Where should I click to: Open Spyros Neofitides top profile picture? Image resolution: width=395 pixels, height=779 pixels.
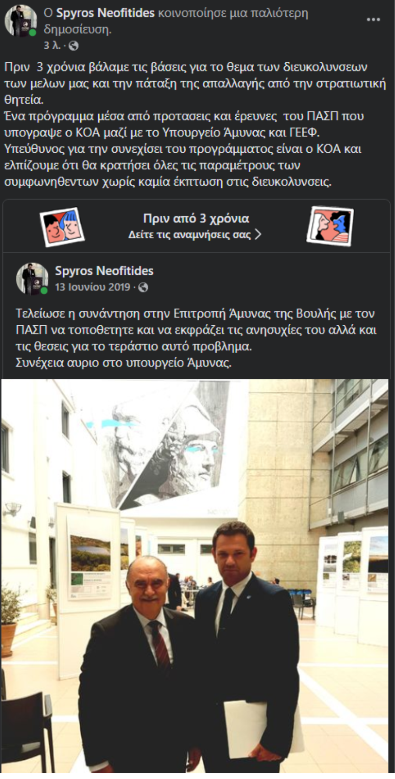click(21, 21)
